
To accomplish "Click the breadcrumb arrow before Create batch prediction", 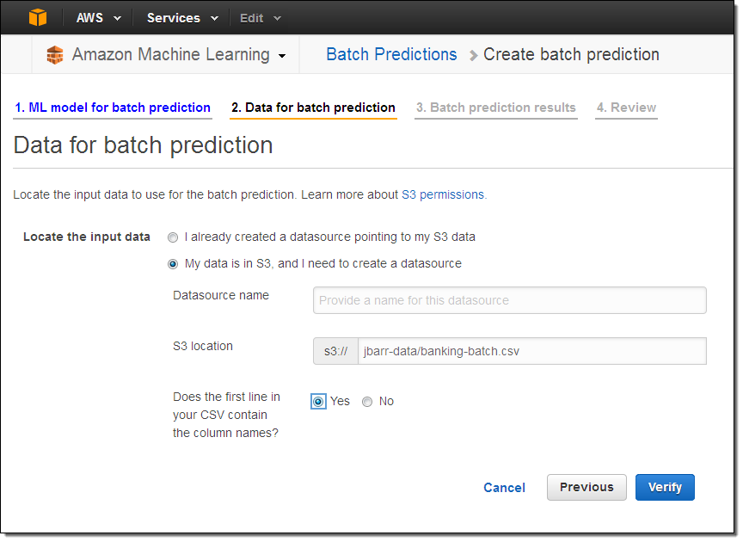I will (473, 56).
